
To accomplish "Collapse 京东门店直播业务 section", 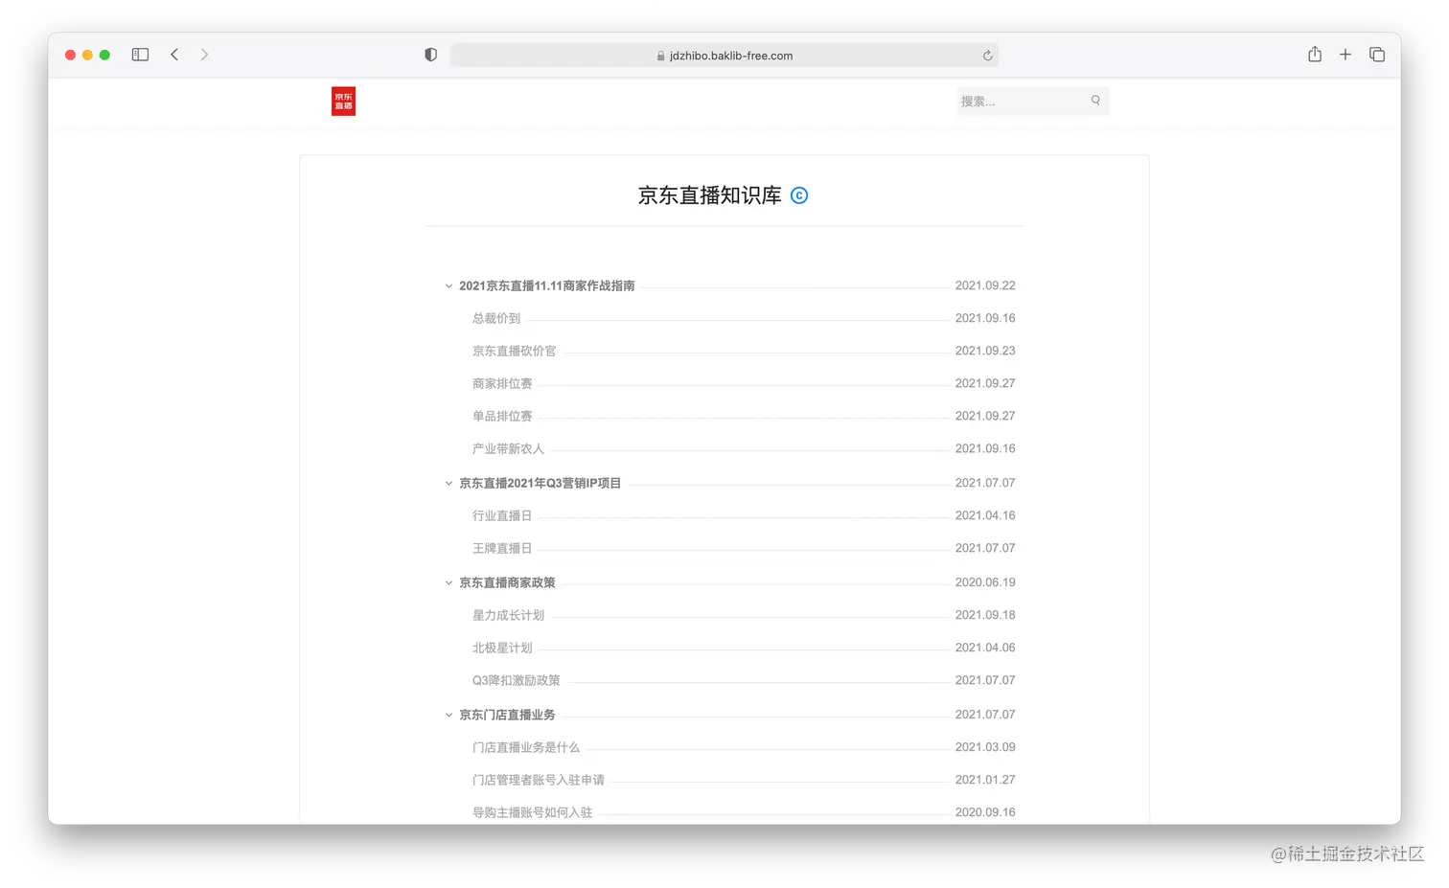I will tap(448, 715).
